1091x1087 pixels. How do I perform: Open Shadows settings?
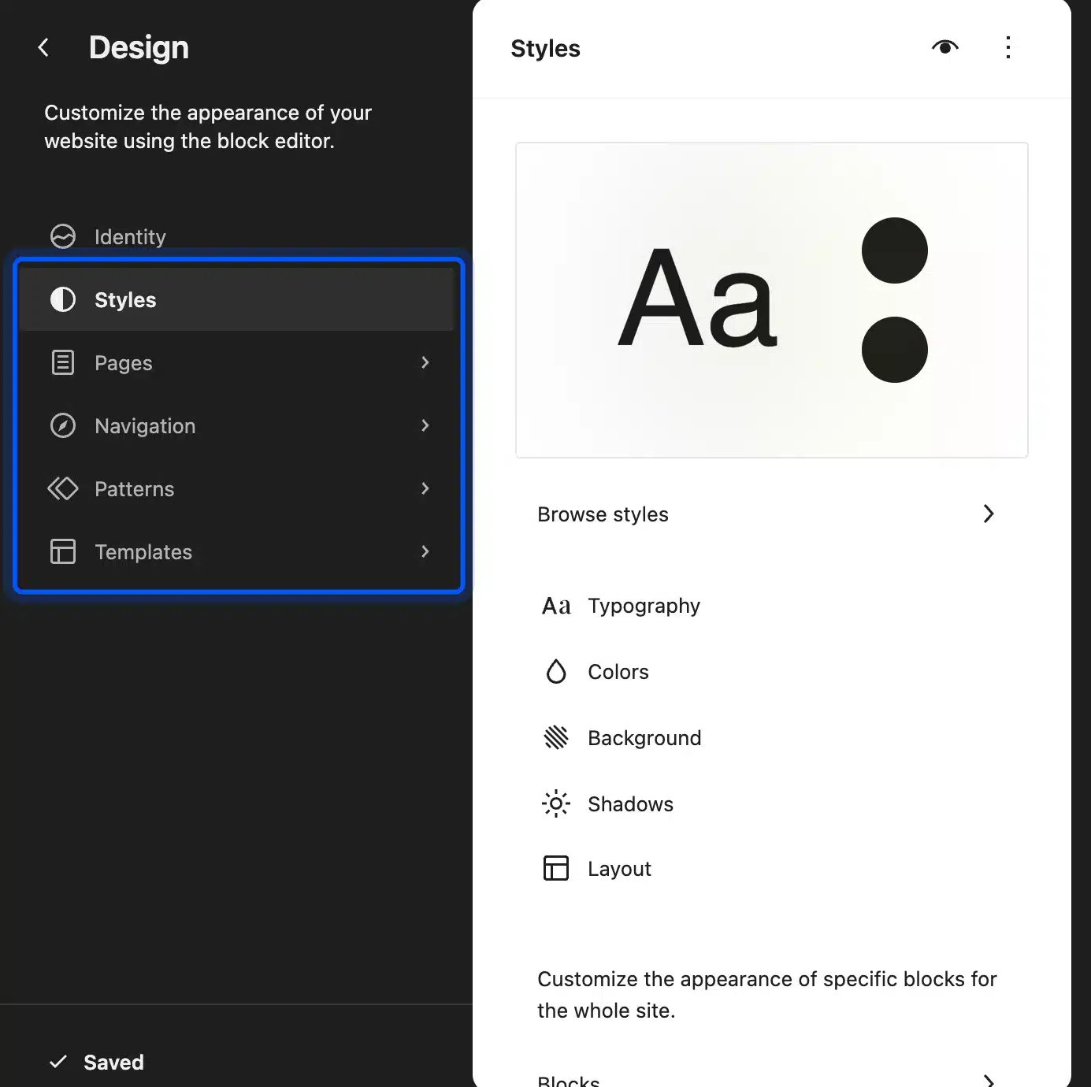coord(771,803)
